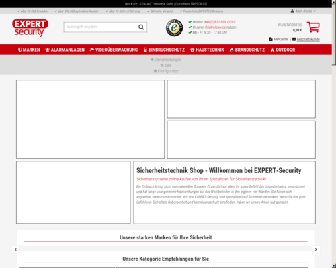Screen dimensions: 336x268
Task: Slide brands carousel left with arrow
Action: (15, 249)
